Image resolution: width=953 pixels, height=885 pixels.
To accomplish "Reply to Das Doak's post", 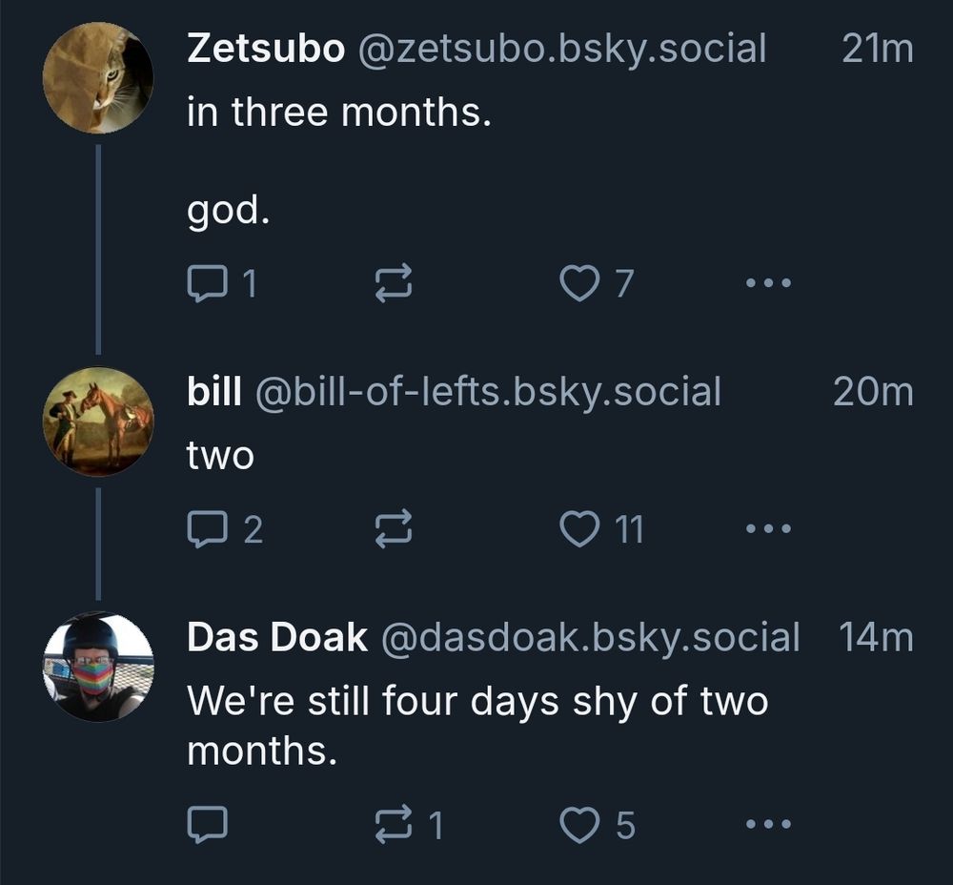I will click(206, 825).
